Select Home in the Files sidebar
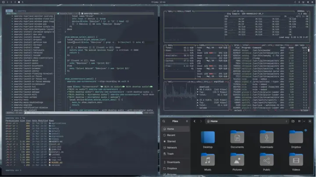 tap(175, 129)
